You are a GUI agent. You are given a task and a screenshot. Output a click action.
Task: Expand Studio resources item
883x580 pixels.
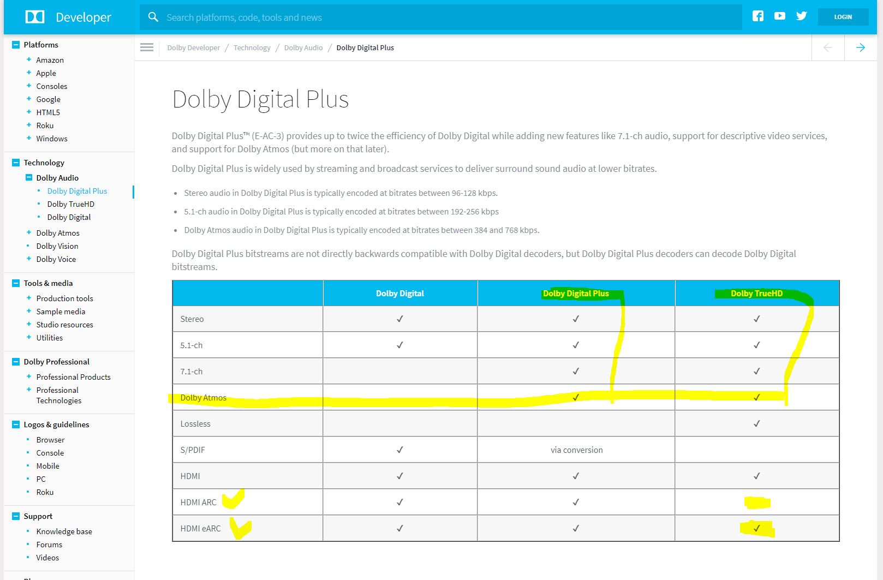pyautogui.click(x=28, y=324)
